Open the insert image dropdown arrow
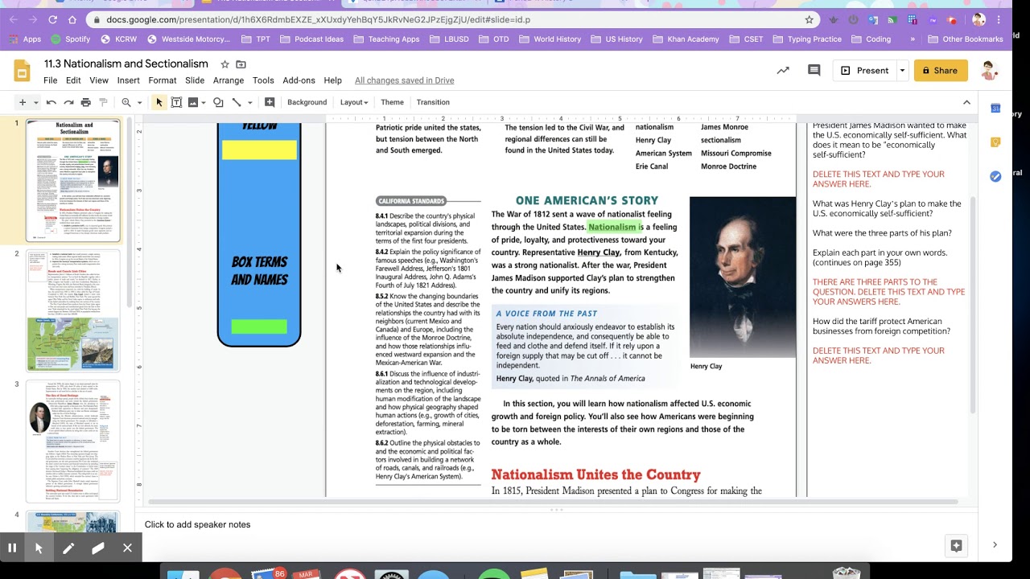This screenshot has height=579, width=1030. coord(204,102)
